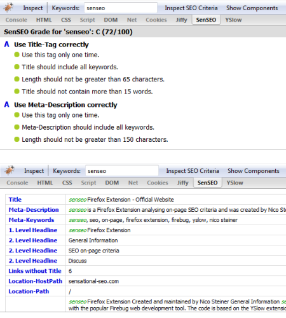
Task: Open the Console tab in lower panel
Action: [17, 183]
